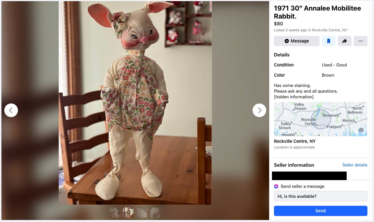Select the first doll thumbnail below the photo
The image size is (374, 222).
click(x=114, y=213)
